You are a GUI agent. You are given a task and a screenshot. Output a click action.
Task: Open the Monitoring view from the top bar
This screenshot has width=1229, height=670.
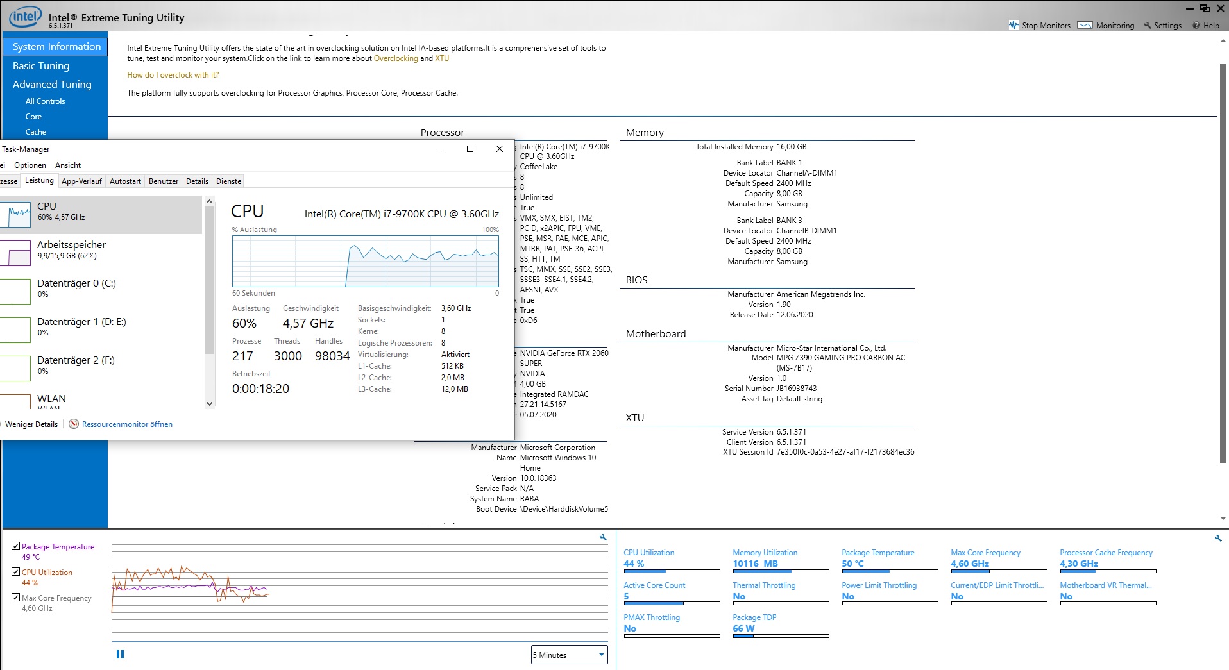1106,26
